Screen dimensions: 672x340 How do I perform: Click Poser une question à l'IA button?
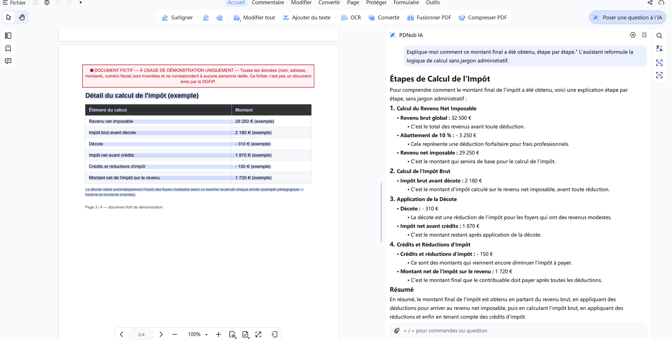[628, 17]
